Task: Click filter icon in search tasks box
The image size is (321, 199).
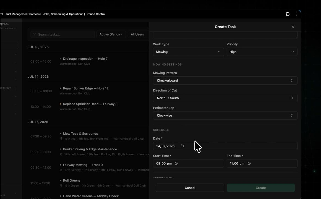Action: click(34, 34)
